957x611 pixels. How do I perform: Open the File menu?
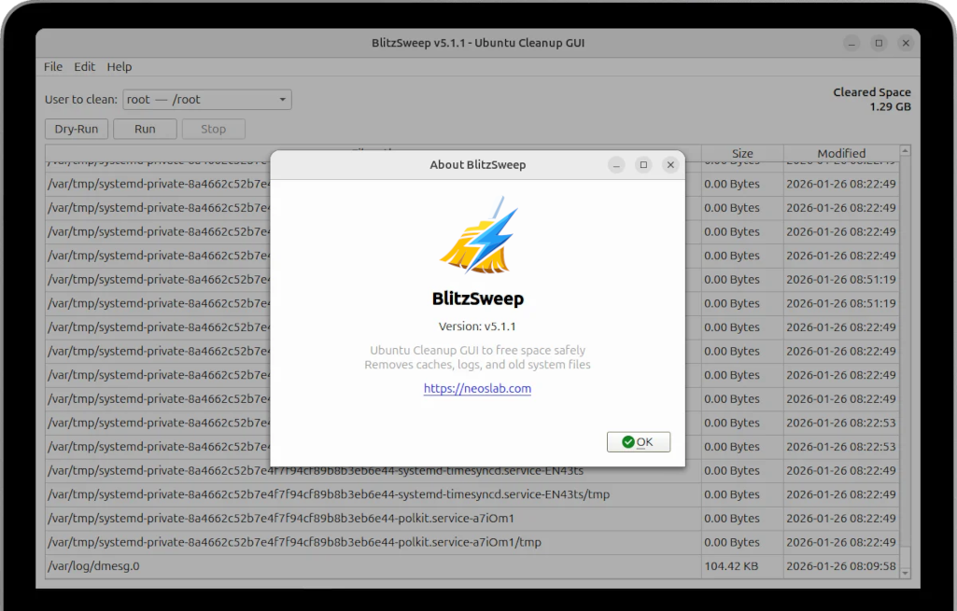click(x=53, y=66)
